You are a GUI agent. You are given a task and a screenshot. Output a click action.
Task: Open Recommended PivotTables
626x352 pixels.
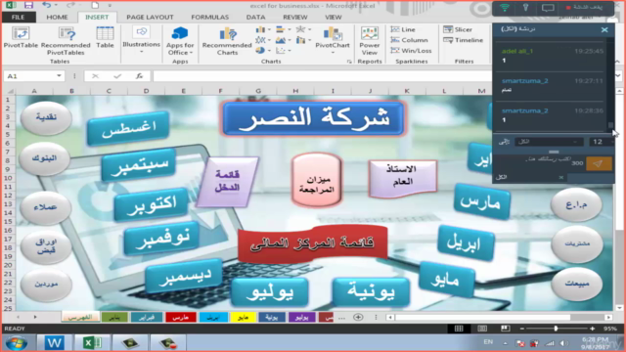(66, 41)
